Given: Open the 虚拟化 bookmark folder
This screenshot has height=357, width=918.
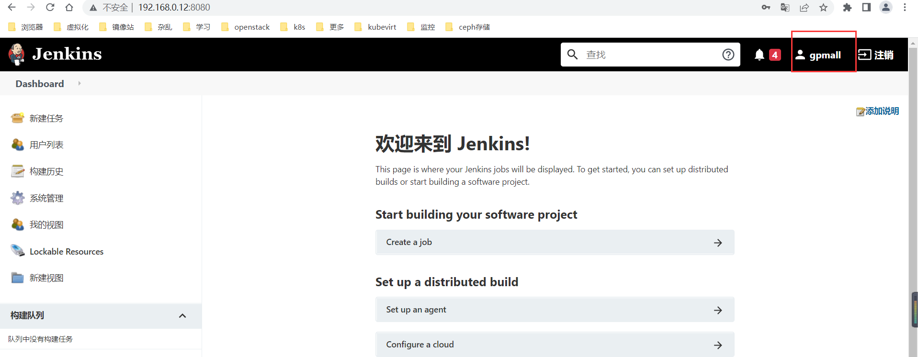Looking at the screenshot, I should click(x=71, y=27).
